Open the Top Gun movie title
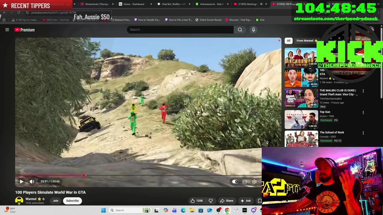 [325, 112]
